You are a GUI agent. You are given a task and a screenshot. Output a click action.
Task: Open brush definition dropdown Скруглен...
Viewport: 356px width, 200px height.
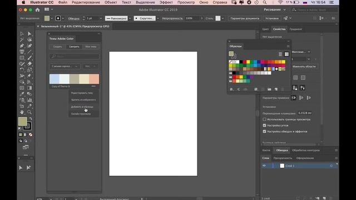click(x=158, y=18)
